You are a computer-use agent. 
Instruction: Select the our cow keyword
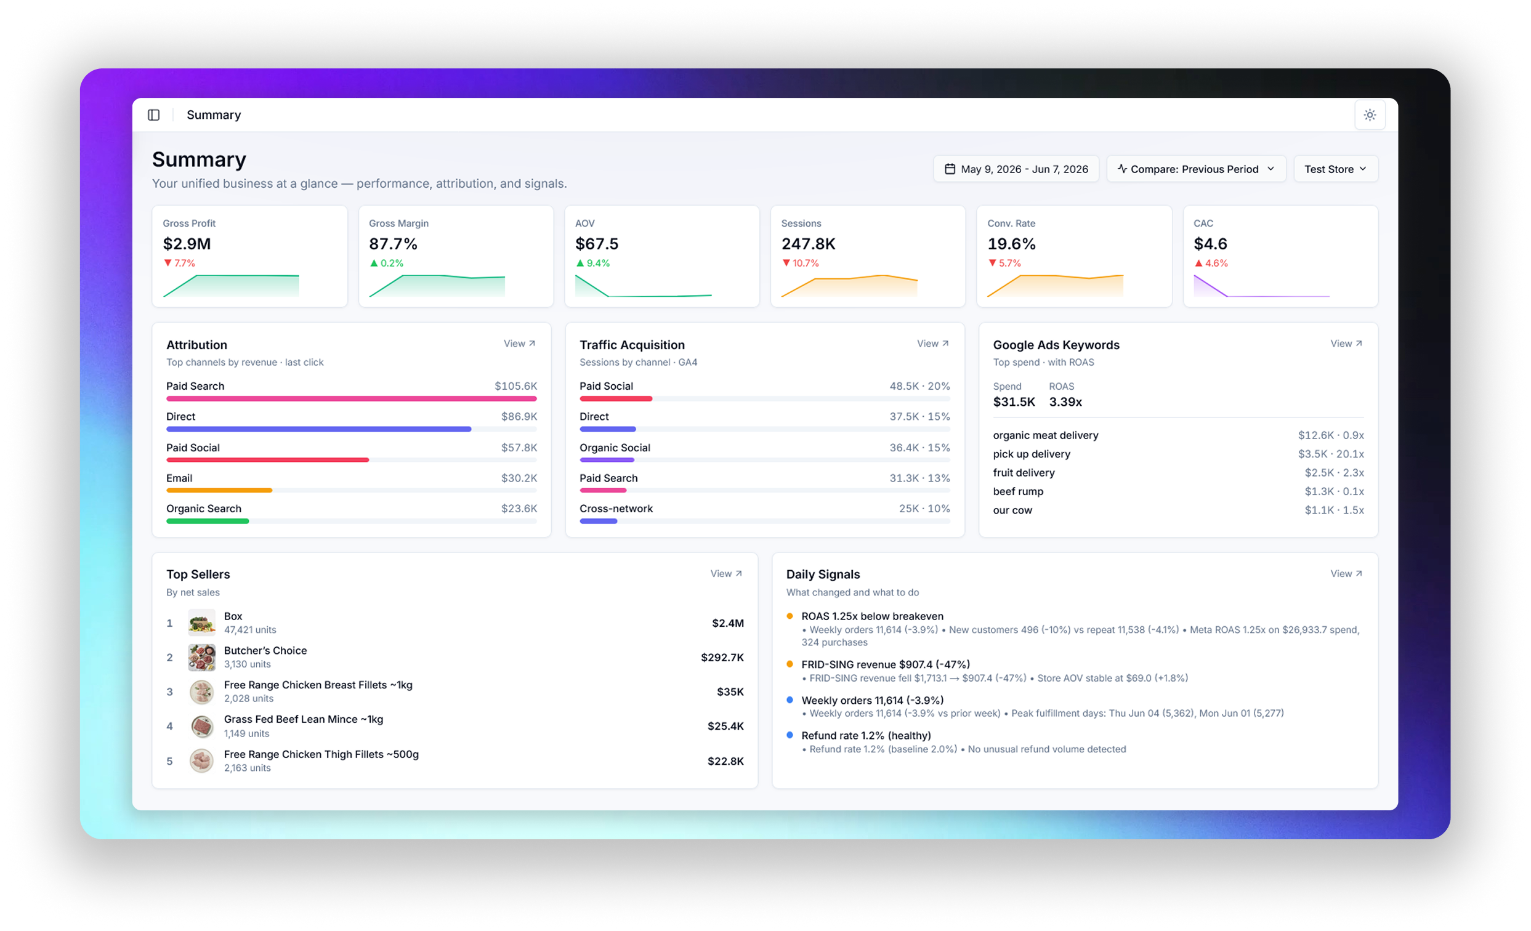tap(1012, 510)
